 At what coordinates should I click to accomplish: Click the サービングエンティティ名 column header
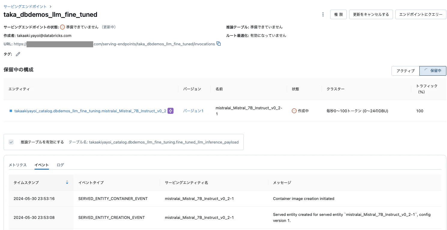tap(186, 183)
